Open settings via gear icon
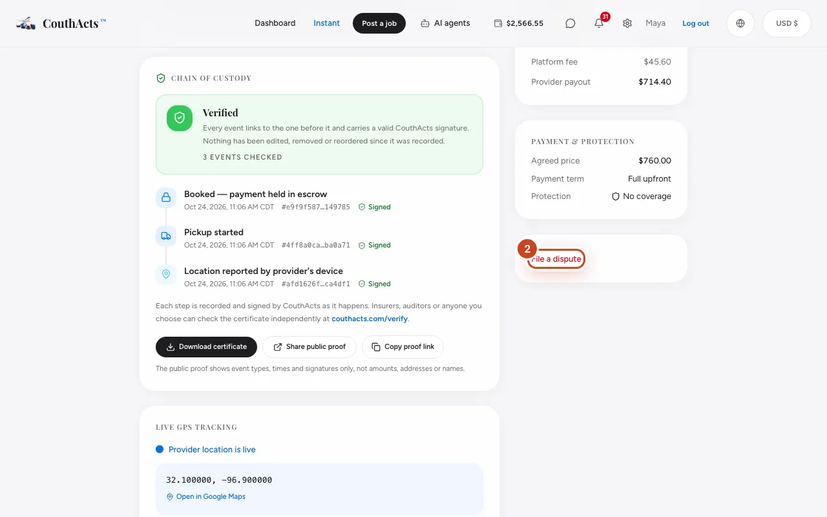The image size is (827, 517). coord(627,23)
